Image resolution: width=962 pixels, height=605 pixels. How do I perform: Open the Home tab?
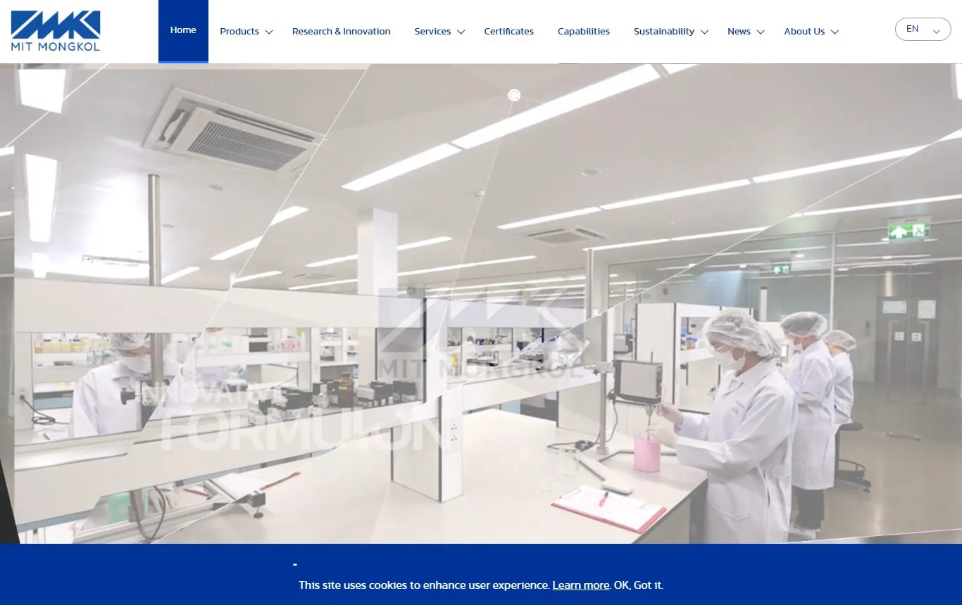[x=183, y=31]
